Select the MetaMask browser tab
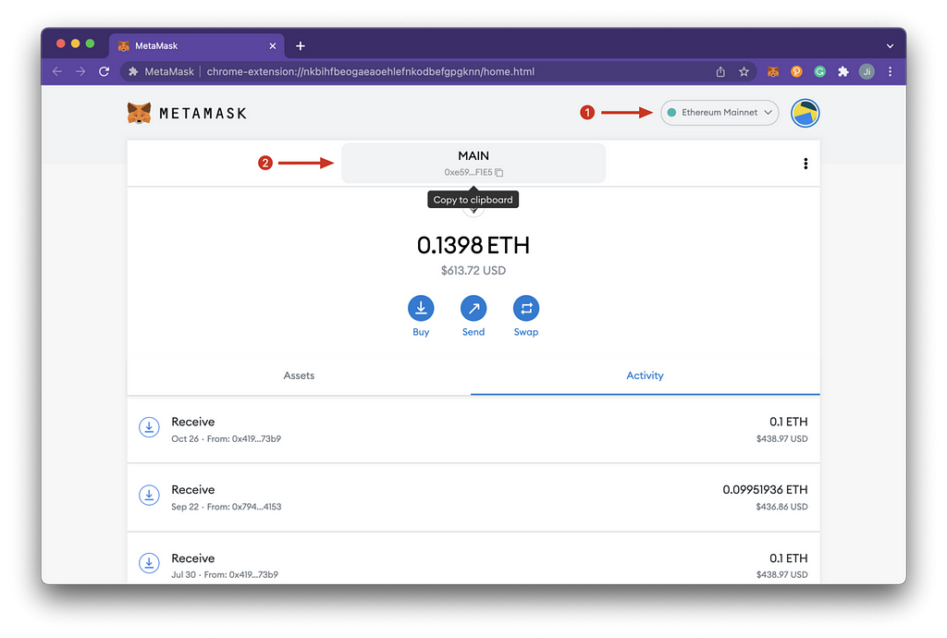This screenshot has height=638, width=947. coord(197,46)
